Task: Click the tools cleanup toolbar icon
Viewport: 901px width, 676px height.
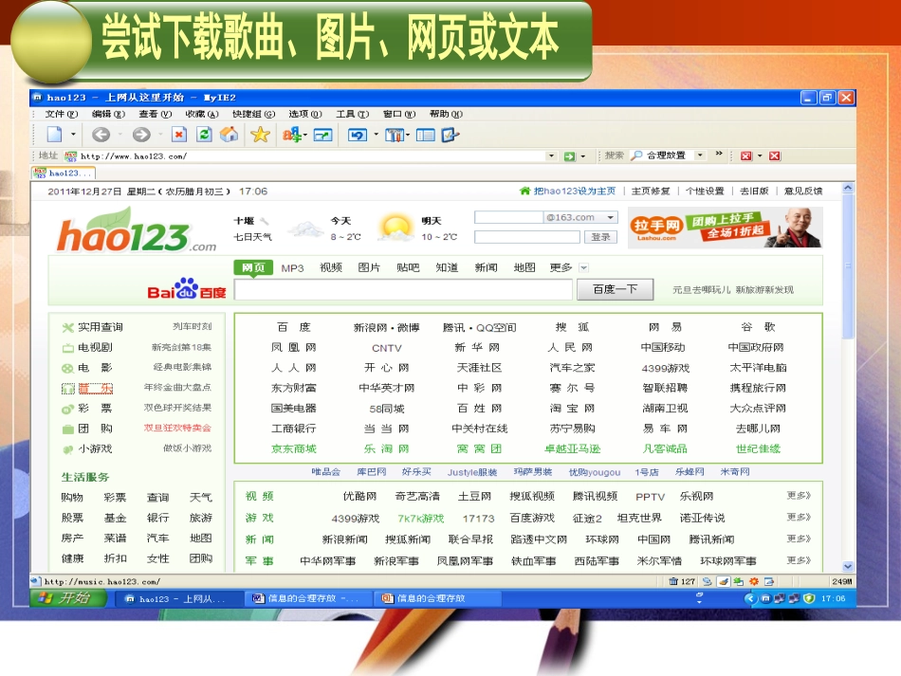Action: pyautogui.click(x=395, y=136)
